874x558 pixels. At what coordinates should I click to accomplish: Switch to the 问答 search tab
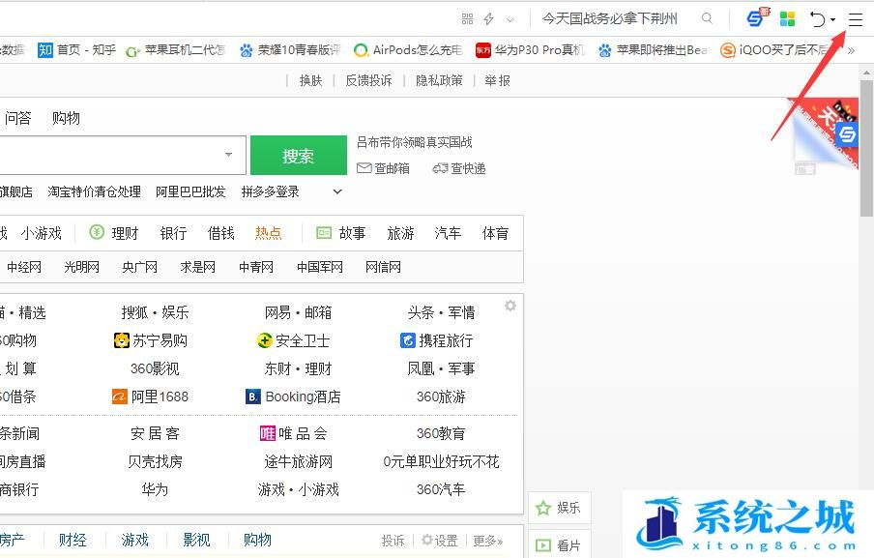pos(17,118)
